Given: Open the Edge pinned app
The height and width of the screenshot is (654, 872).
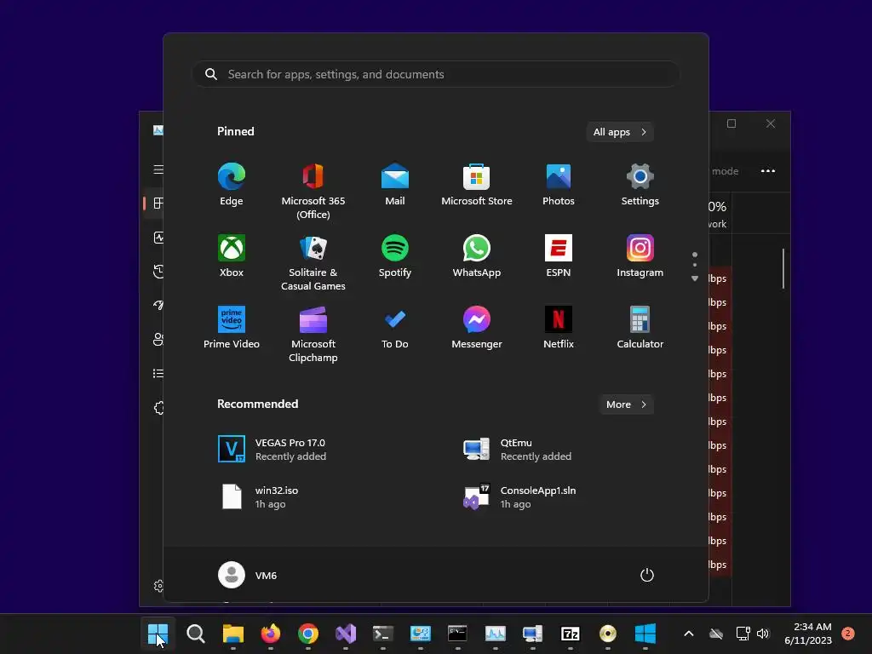Looking at the screenshot, I should point(232,185).
